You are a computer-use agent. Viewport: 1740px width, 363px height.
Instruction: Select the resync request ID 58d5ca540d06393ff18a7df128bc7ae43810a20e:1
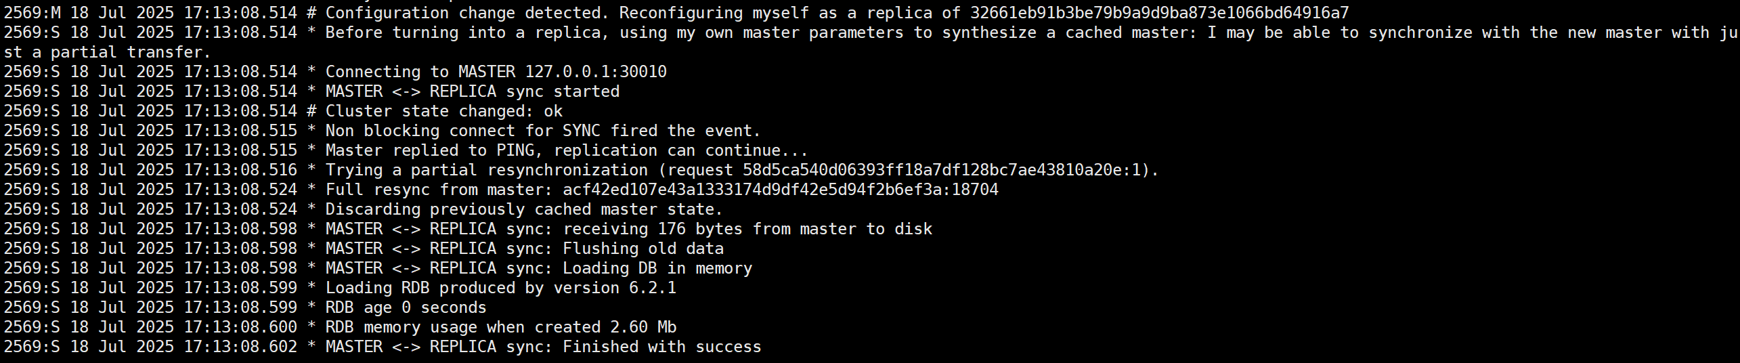pos(941,170)
